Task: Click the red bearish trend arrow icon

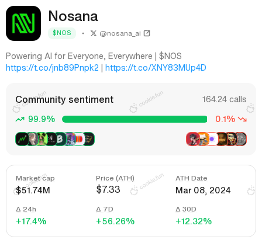Action: (242, 119)
